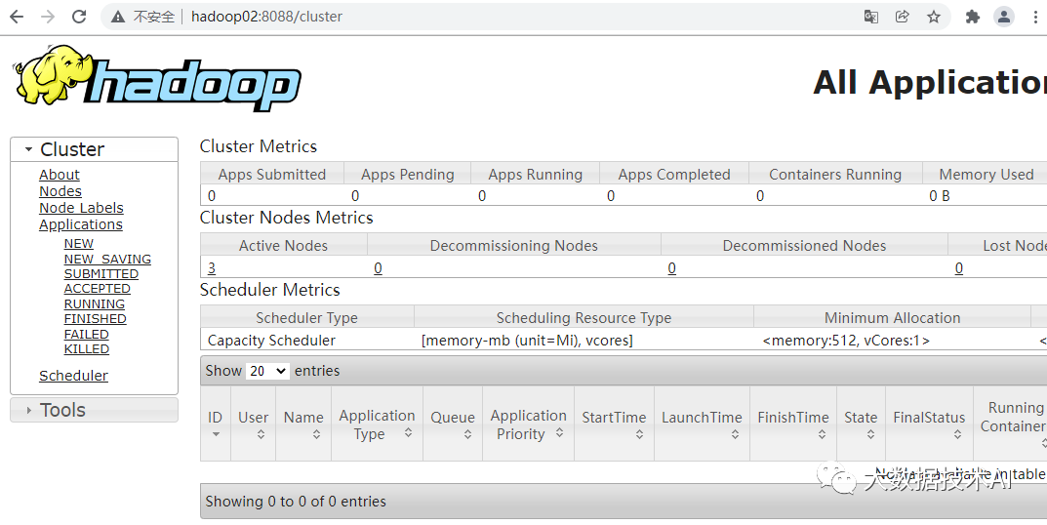Filter applications by RUNNING state
The width and height of the screenshot is (1047, 525).
click(x=95, y=303)
